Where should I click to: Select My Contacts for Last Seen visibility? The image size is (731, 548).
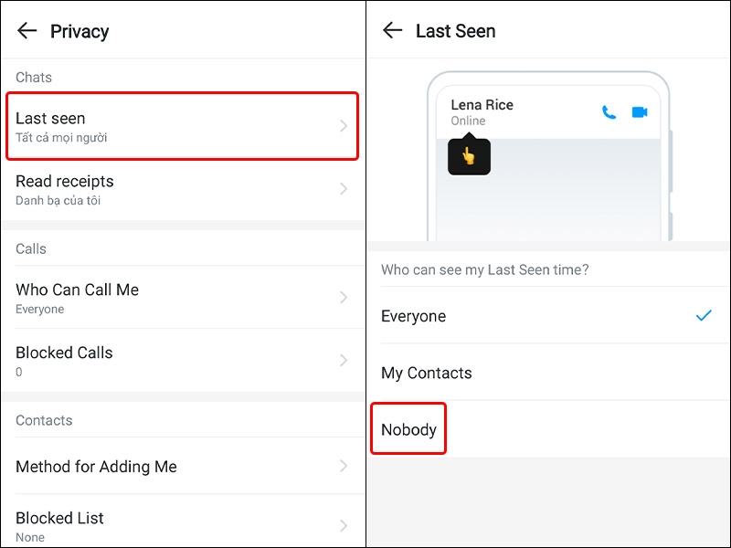pyautogui.click(x=548, y=373)
